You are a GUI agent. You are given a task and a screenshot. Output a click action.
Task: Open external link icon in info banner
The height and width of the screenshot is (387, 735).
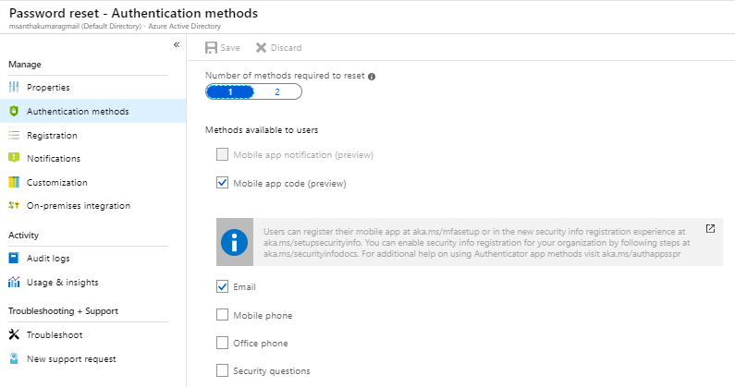click(710, 229)
